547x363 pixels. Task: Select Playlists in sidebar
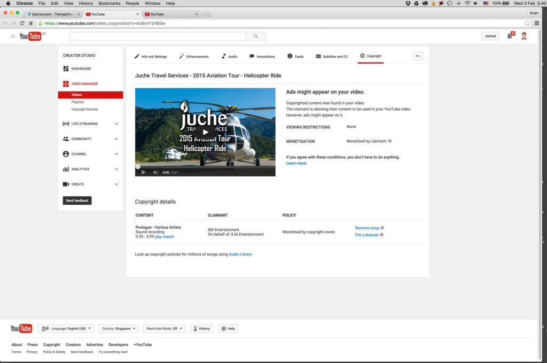coord(77,102)
